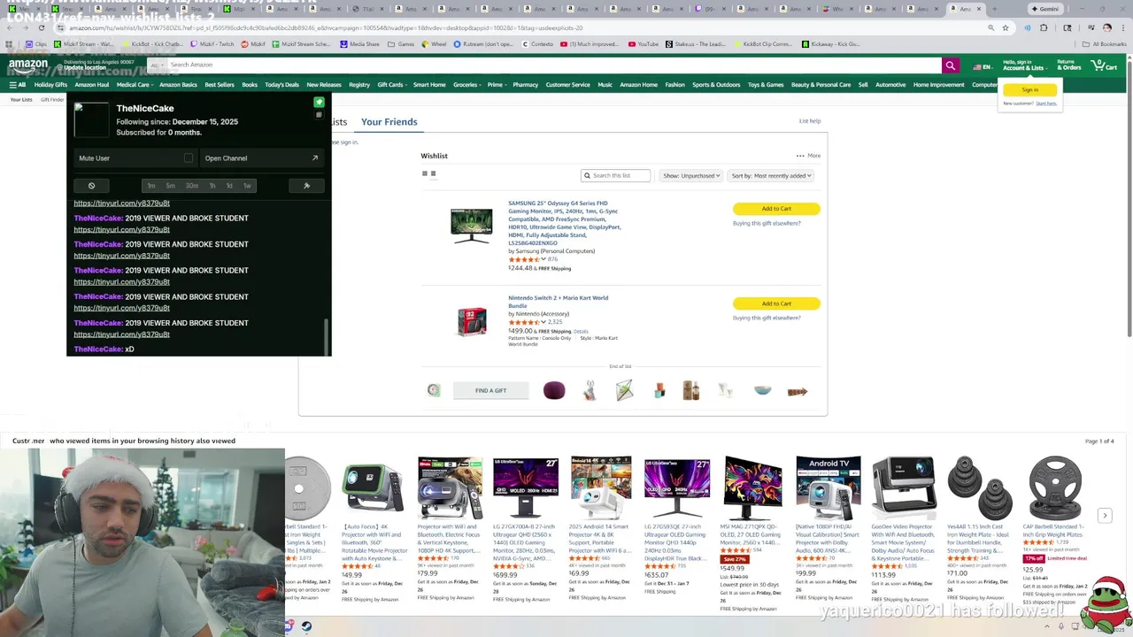1133x637 pixels.
Task: Click Add to Cart for Samsung monitor
Action: [x=776, y=209]
